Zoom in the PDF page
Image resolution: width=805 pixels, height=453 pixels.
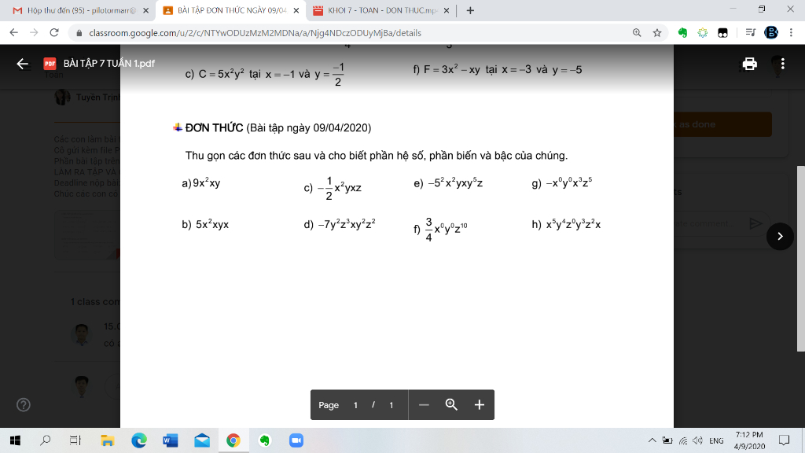click(x=479, y=405)
